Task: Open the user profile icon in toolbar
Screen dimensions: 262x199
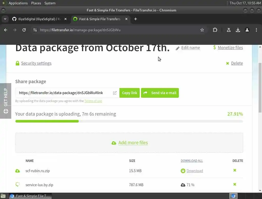Action: (x=247, y=30)
